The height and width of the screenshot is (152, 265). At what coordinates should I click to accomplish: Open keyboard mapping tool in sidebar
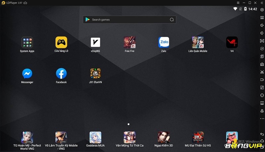pyautogui.click(x=262, y=18)
